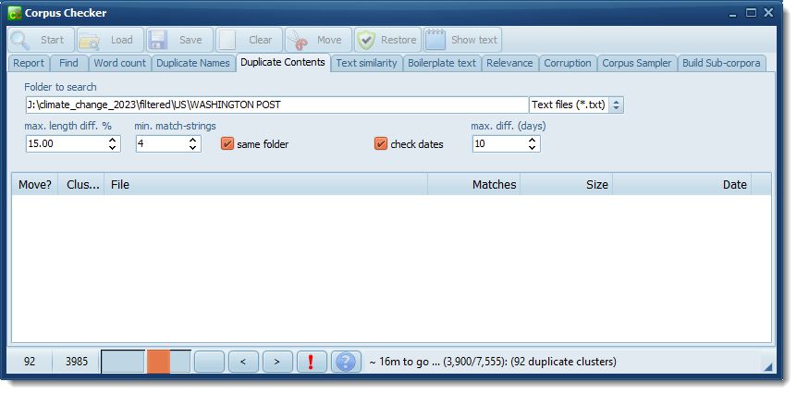Click the orange progress bar indicator
The height and width of the screenshot is (394, 797).
click(x=158, y=362)
